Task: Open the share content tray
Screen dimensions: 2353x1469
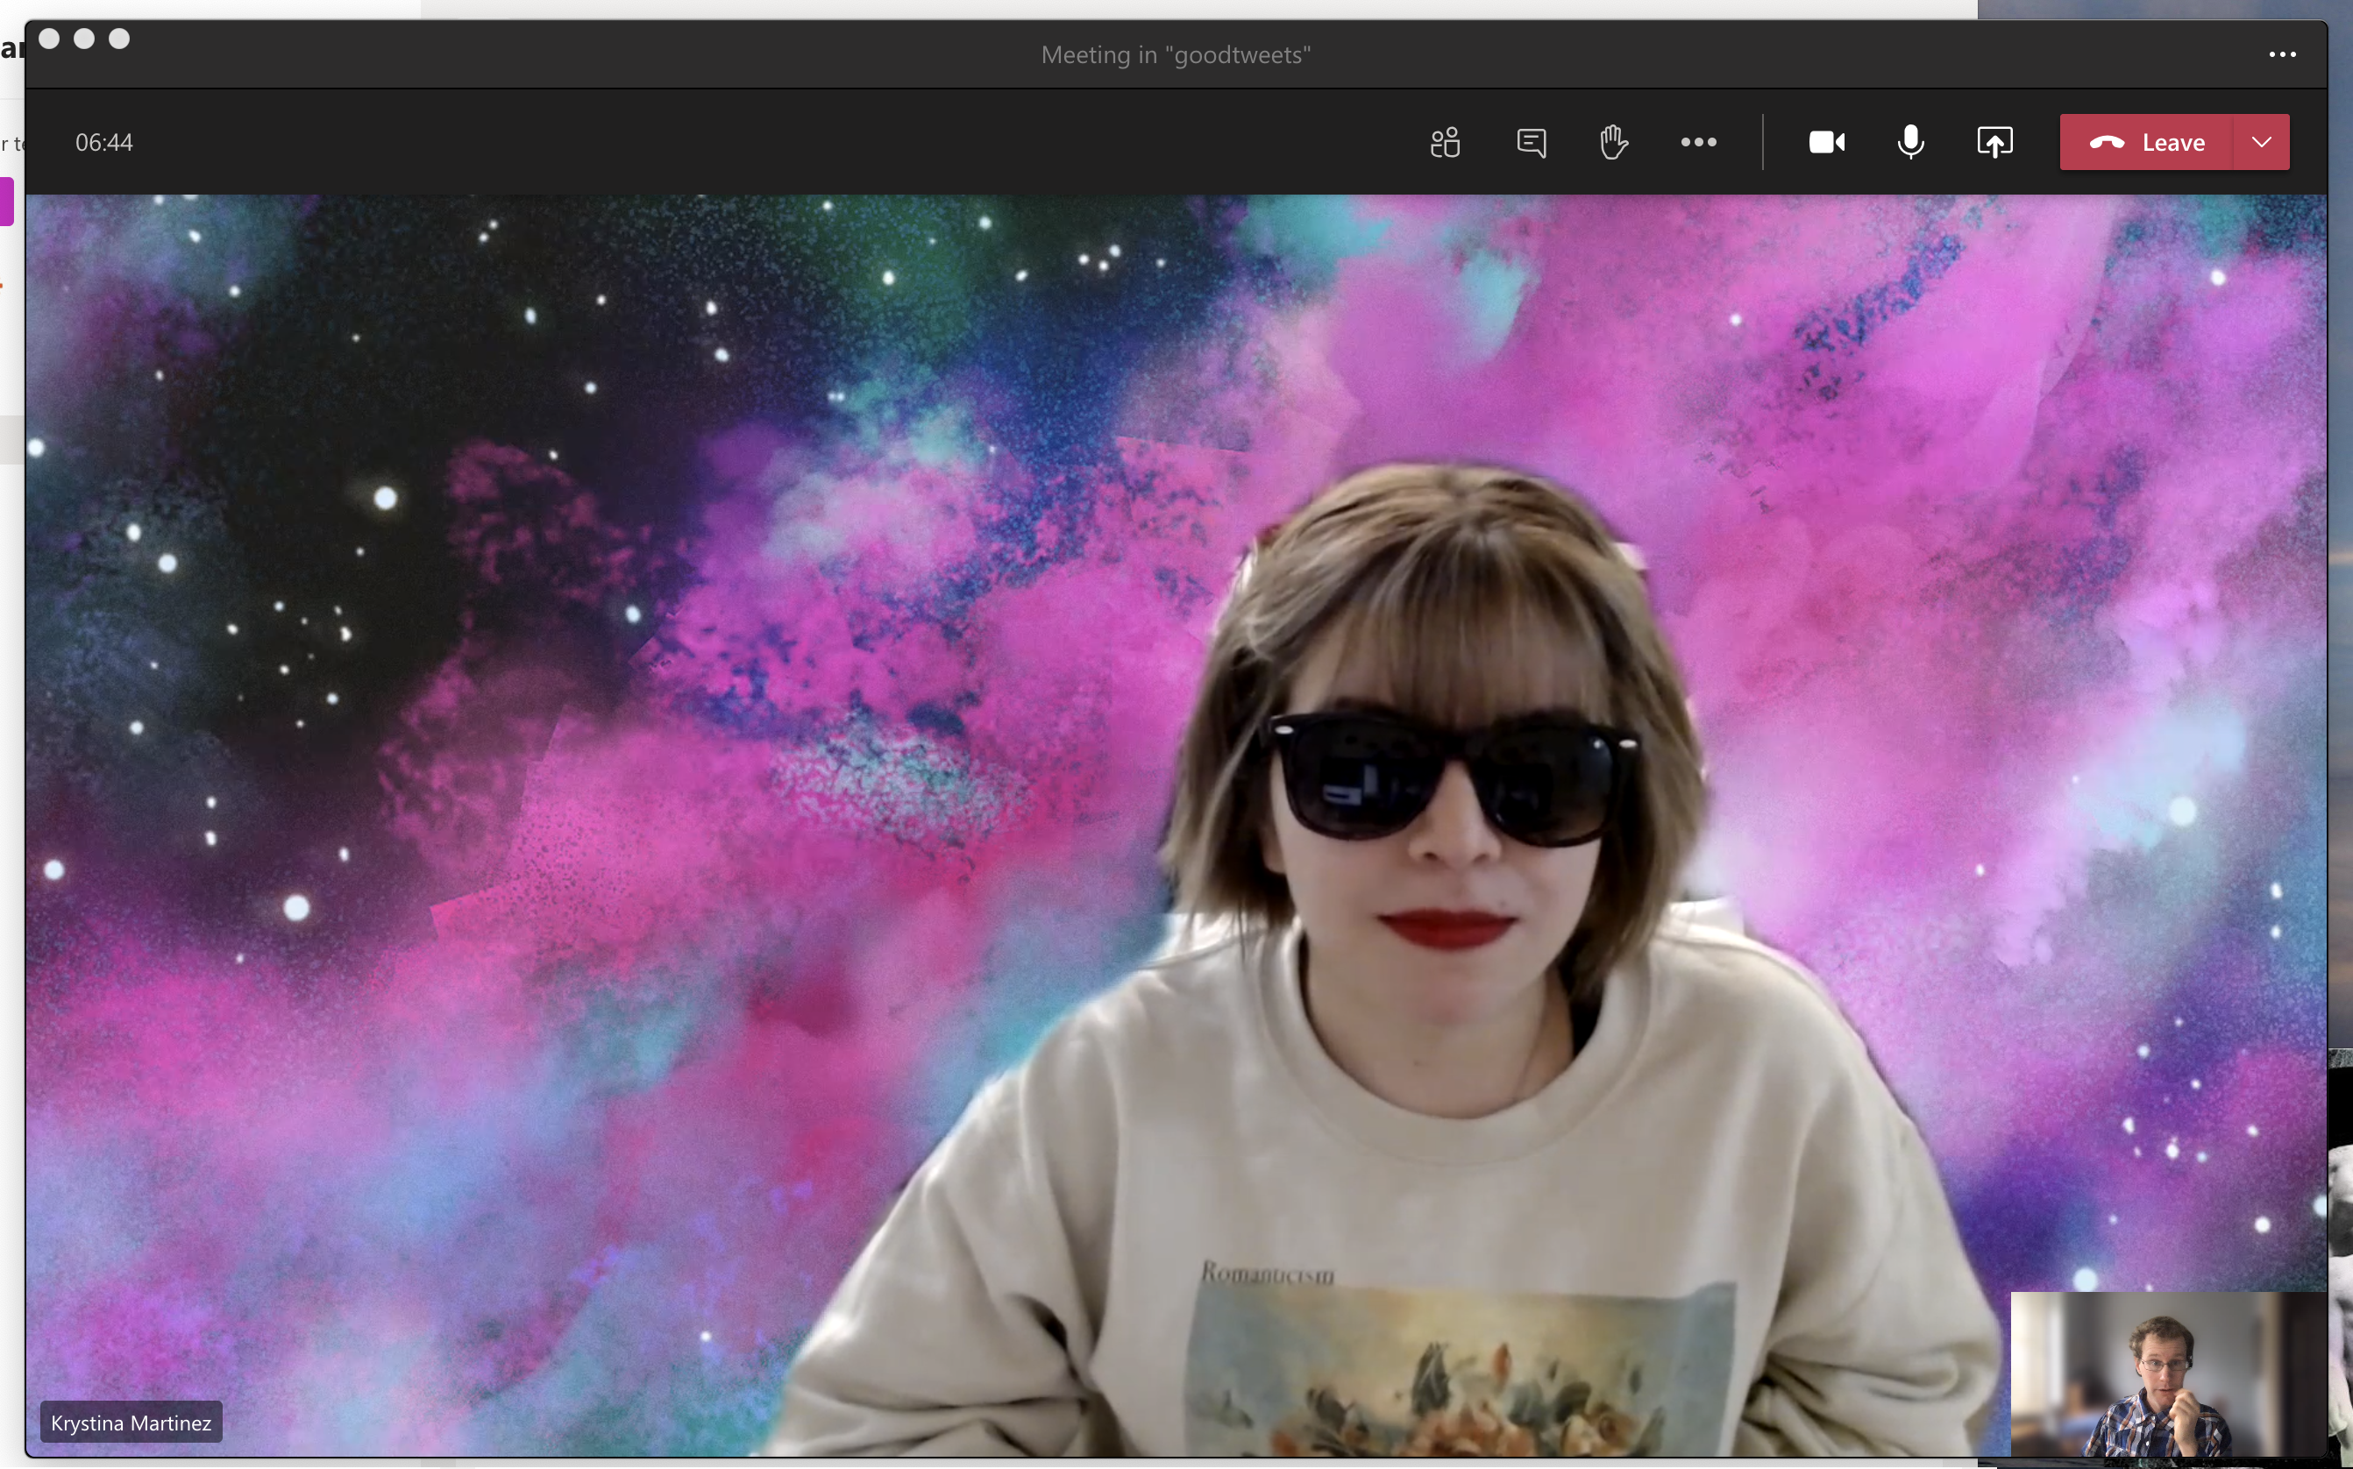Action: pos(1994,143)
